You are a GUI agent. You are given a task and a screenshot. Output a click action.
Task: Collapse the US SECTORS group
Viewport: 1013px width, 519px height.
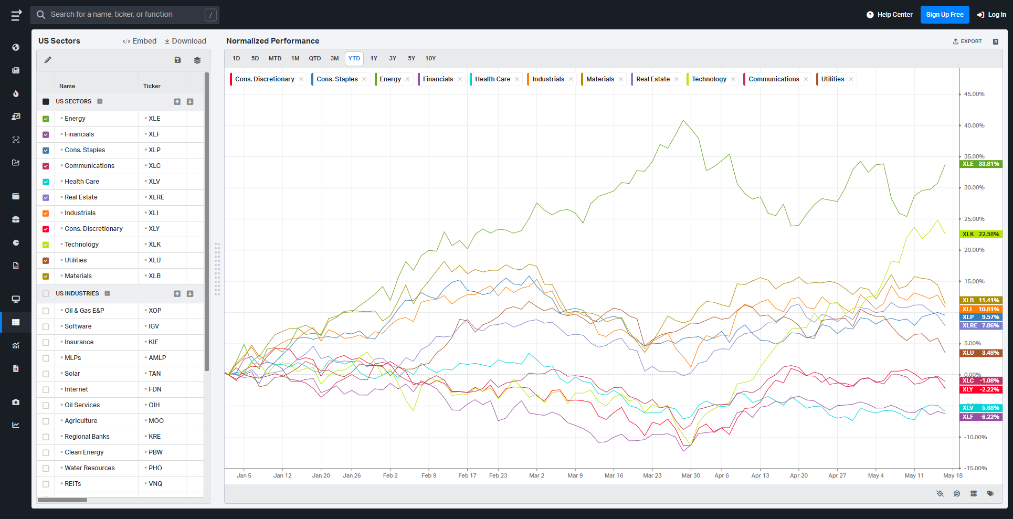(x=100, y=101)
